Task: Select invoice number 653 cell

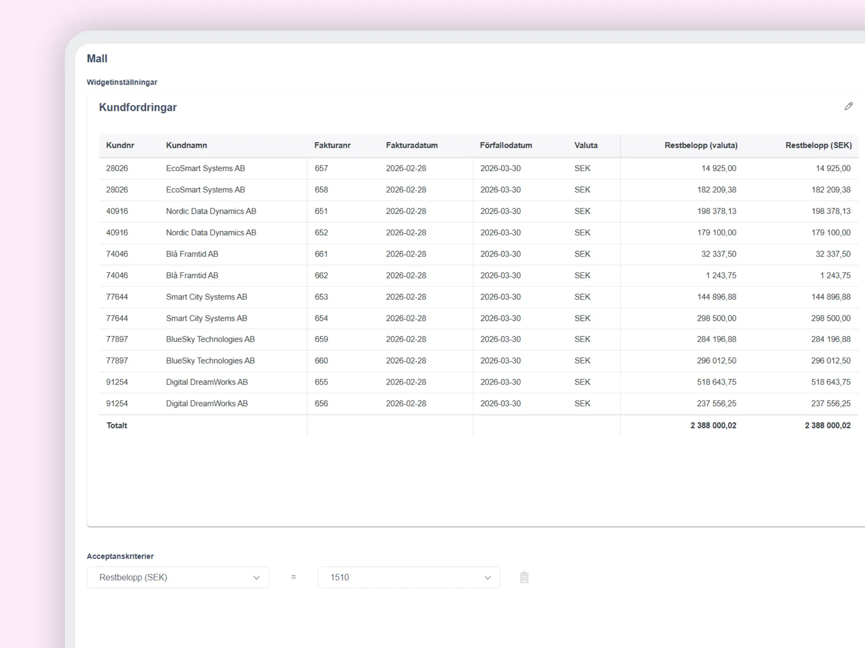Action: tap(321, 297)
